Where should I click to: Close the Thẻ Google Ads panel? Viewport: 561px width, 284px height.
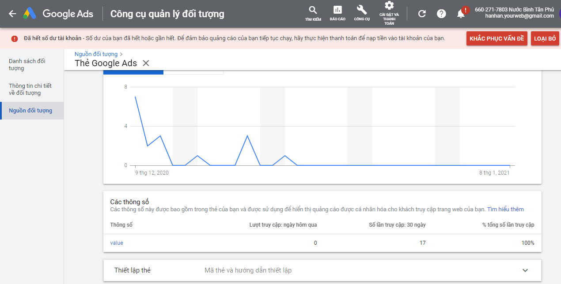click(146, 63)
